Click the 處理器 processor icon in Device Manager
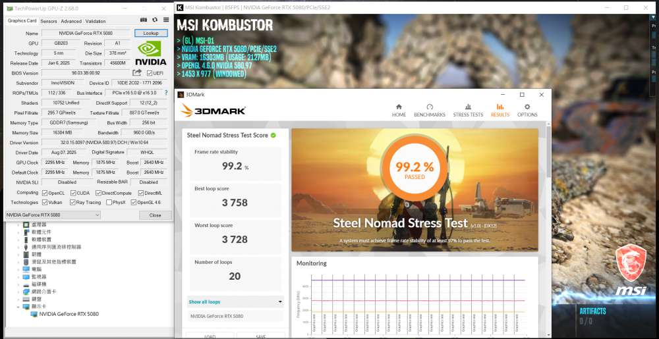 [26, 225]
